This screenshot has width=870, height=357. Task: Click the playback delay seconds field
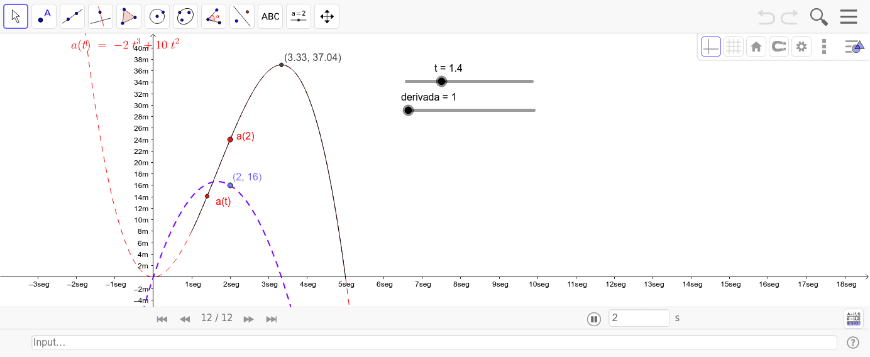[639, 318]
